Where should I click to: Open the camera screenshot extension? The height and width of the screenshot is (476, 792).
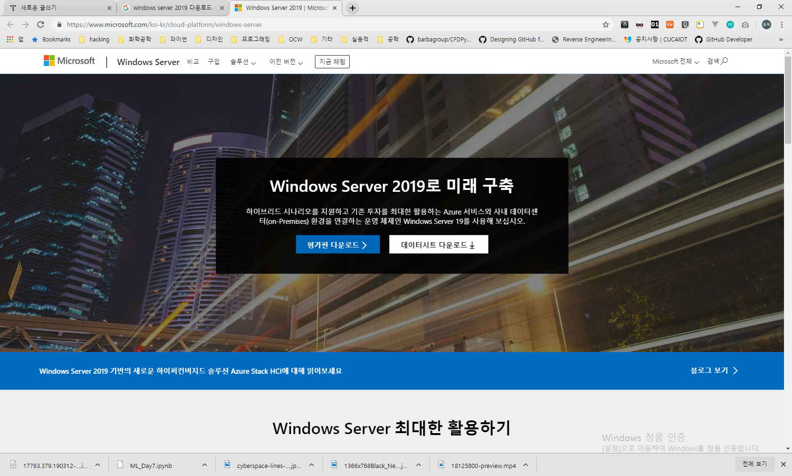pyautogui.click(x=745, y=25)
